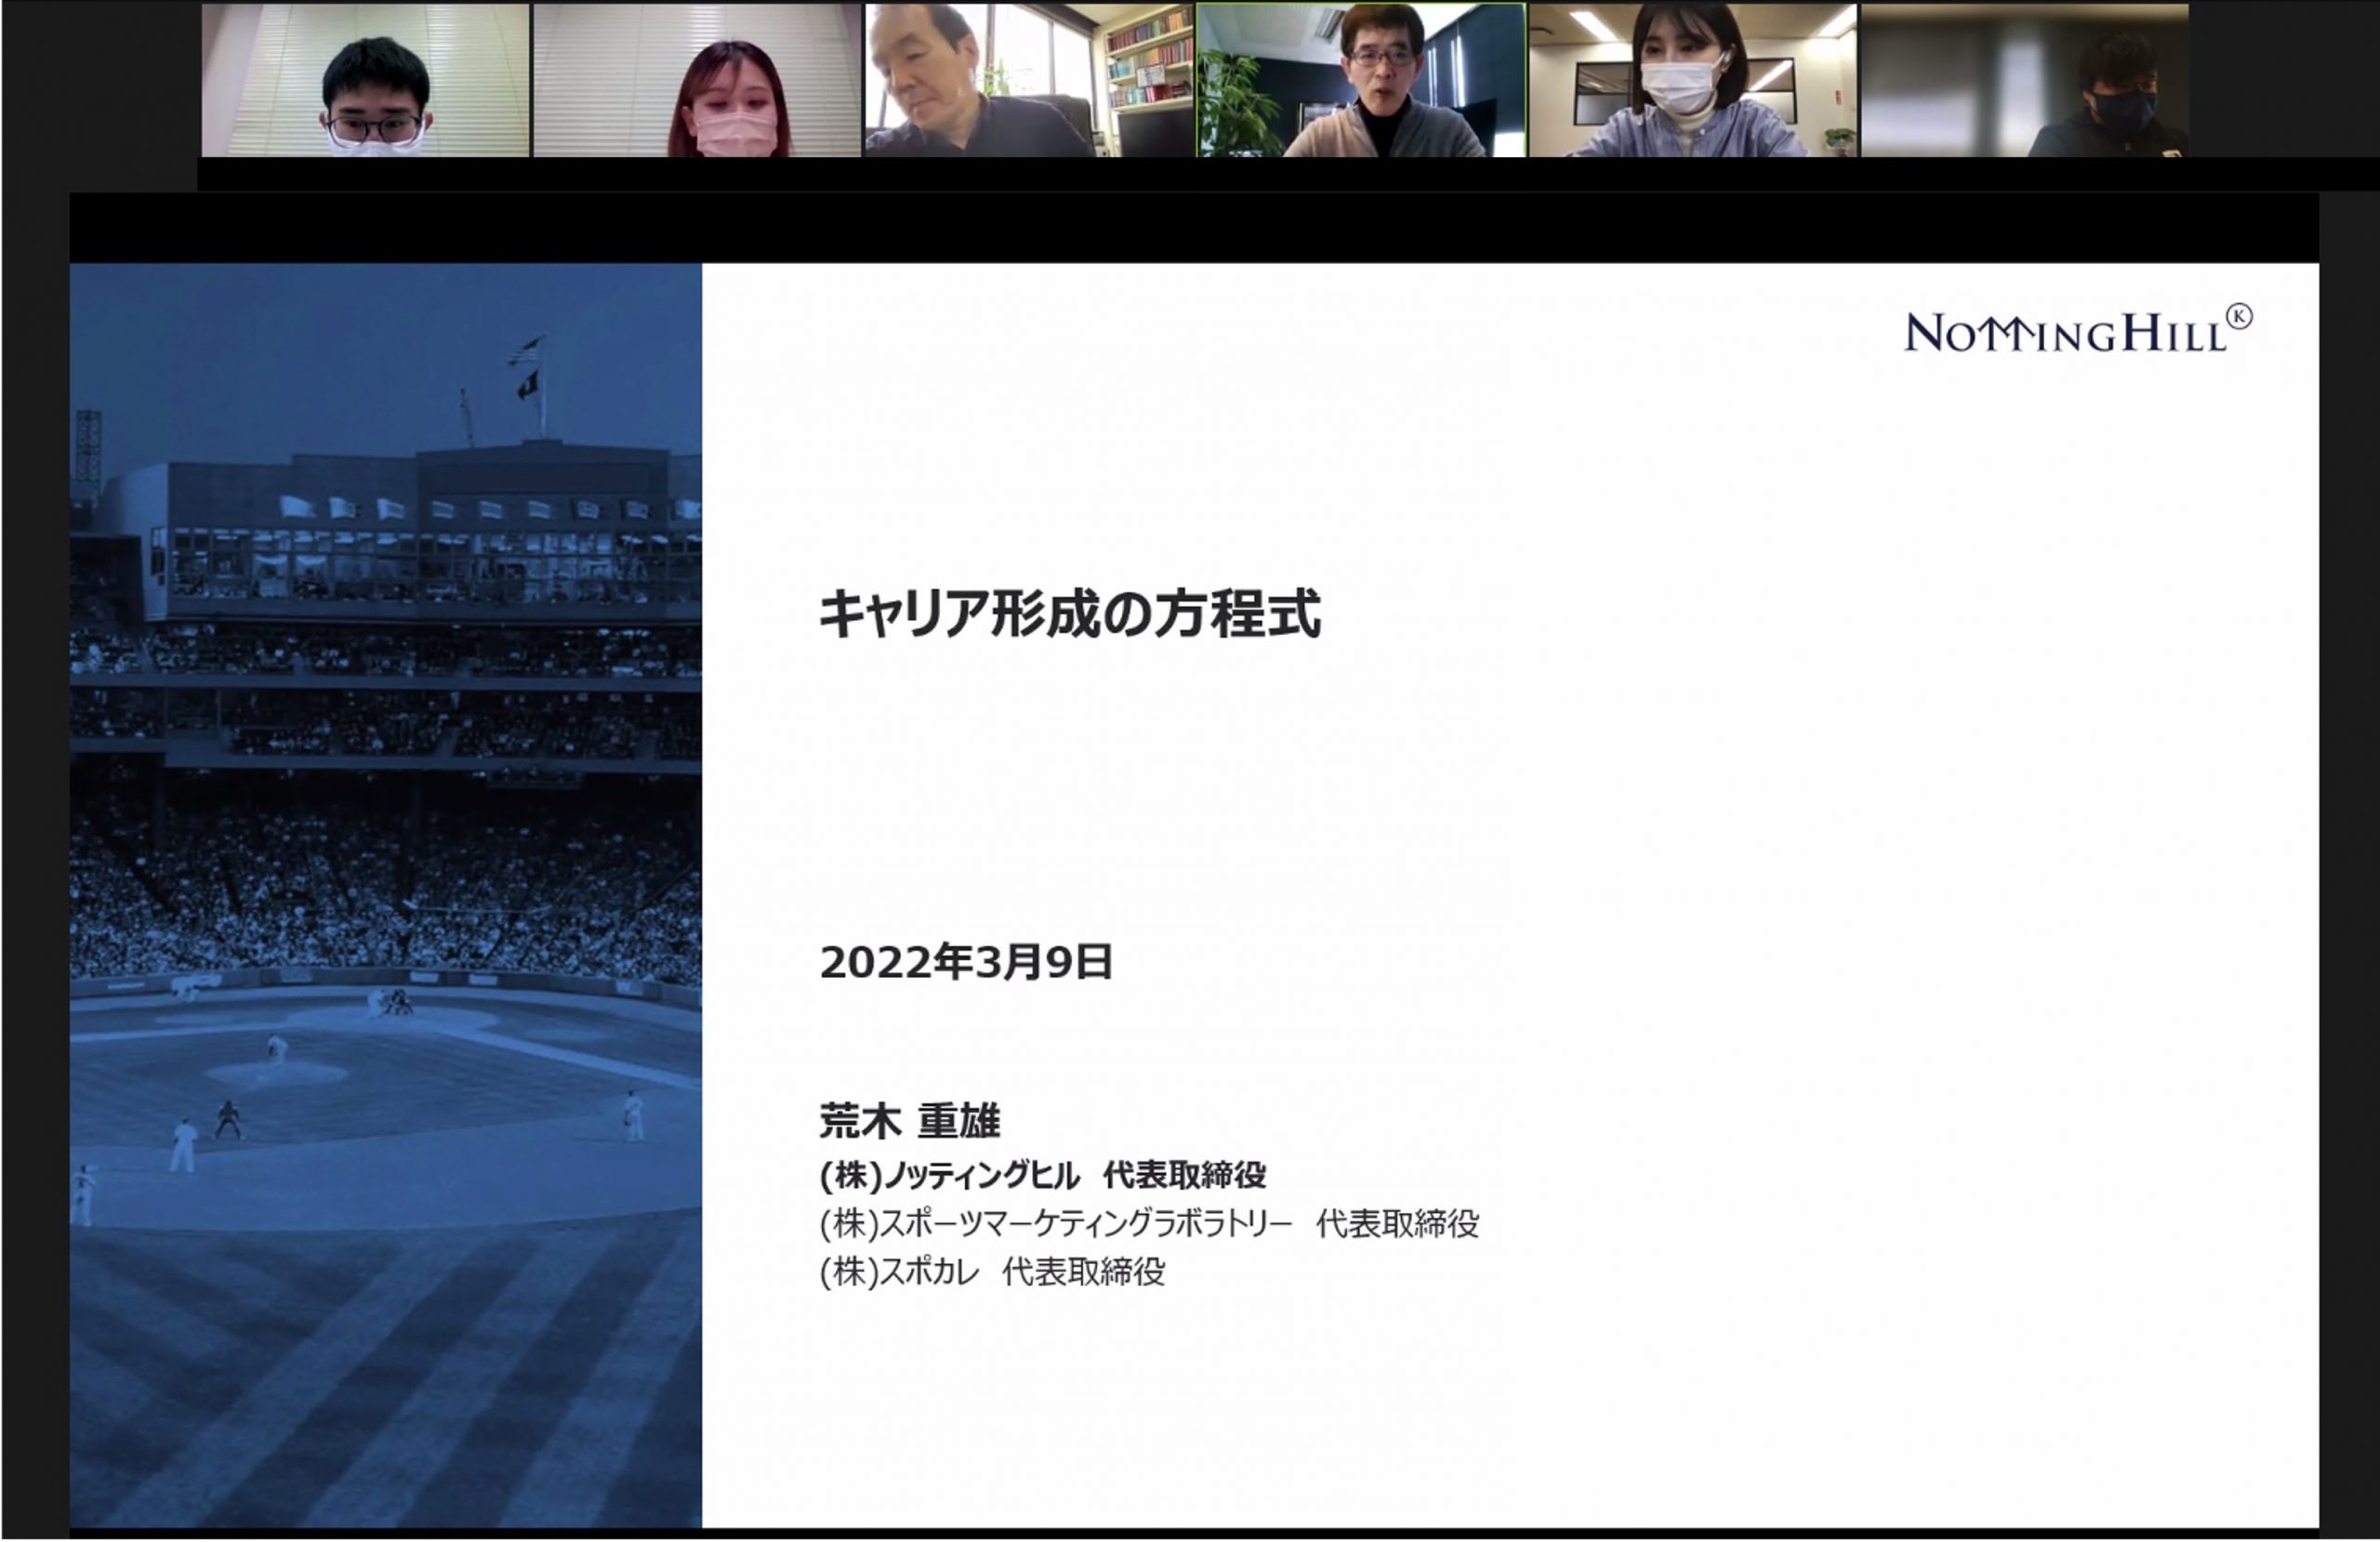The width and height of the screenshot is (2380, 1542).
Task: Click the flag atop the stadium photo
Action: click(526, 352)
